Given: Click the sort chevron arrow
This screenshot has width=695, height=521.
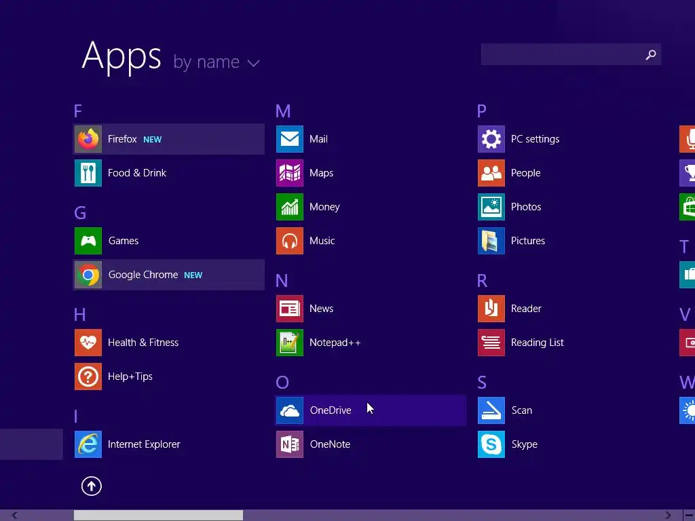Looking at the screenshot, I should pos(254,63).
